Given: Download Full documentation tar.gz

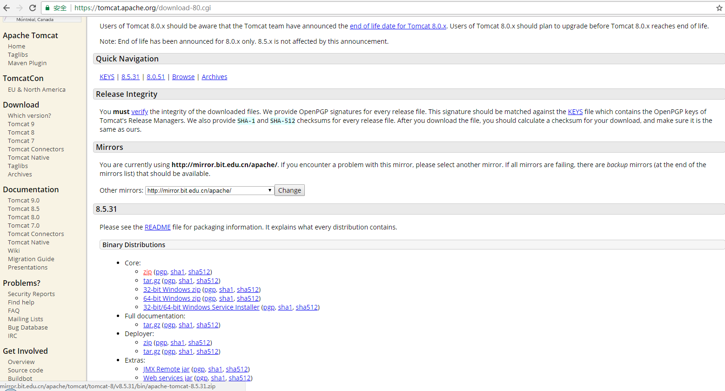Looking at the screenshot, I should (152, 325).
